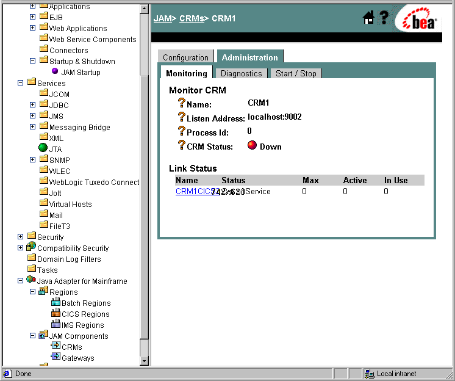Viewport: 455px width, 381px height.
Task: Switch to the Configuration tab
Action: tap(185, 57)
